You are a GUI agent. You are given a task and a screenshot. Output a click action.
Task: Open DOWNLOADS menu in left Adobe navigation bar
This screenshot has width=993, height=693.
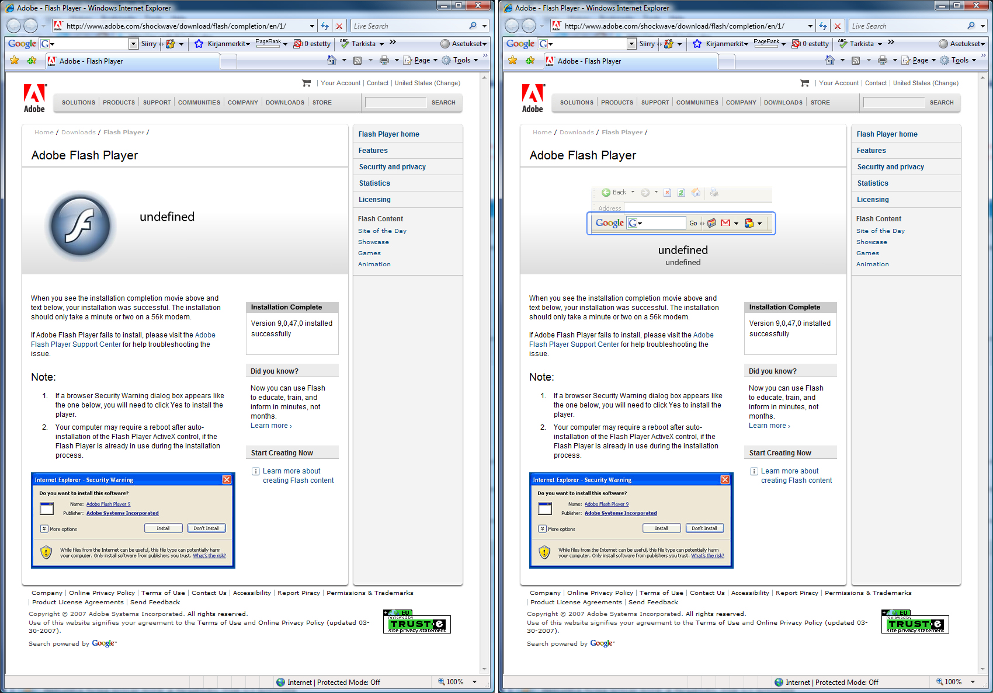tap(284, 103)
